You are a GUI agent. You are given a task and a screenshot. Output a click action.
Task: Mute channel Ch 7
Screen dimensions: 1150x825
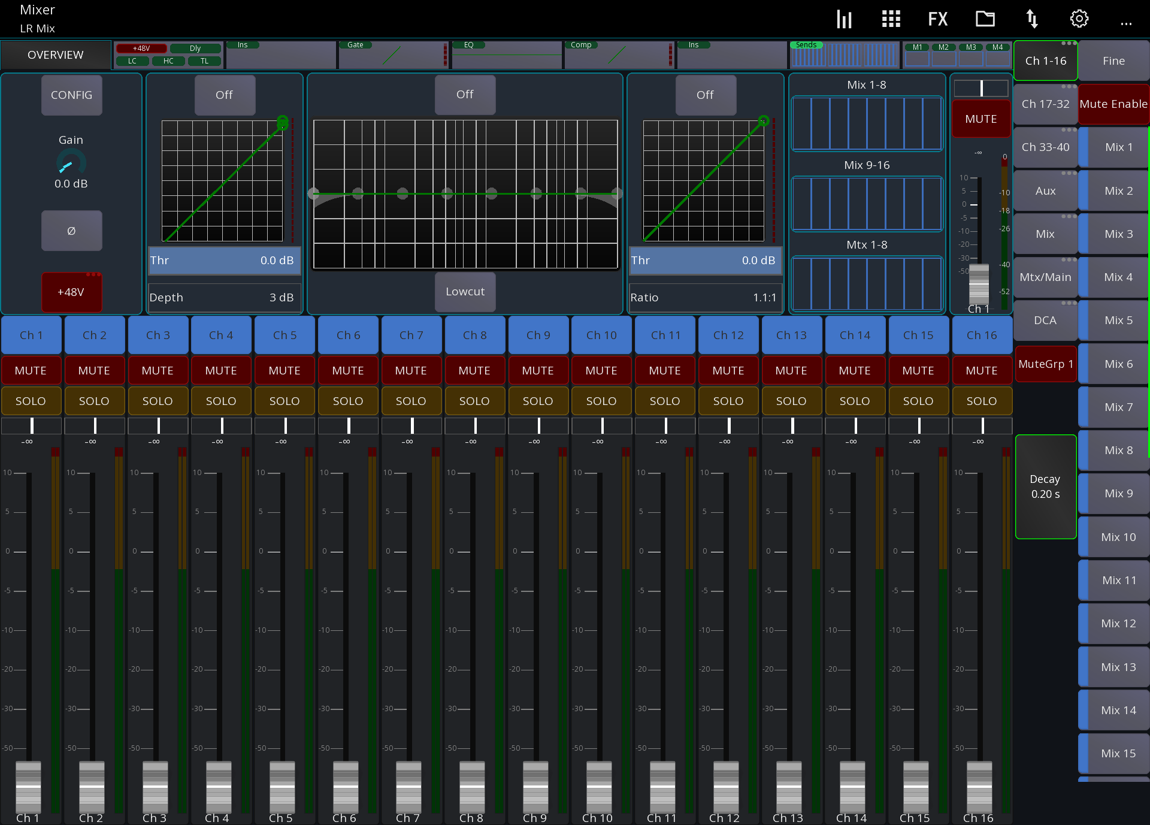411,370
